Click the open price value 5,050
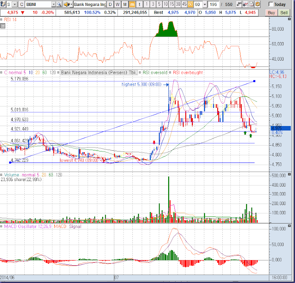 pos(210,13)
